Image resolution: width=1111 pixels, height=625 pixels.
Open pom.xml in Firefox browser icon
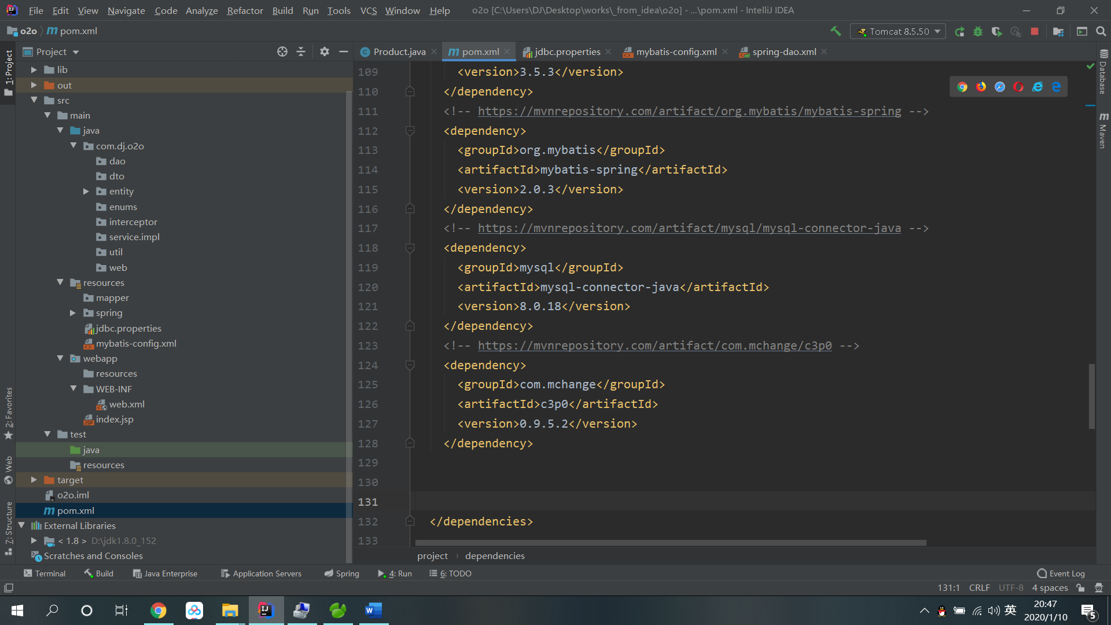(981, 87)
